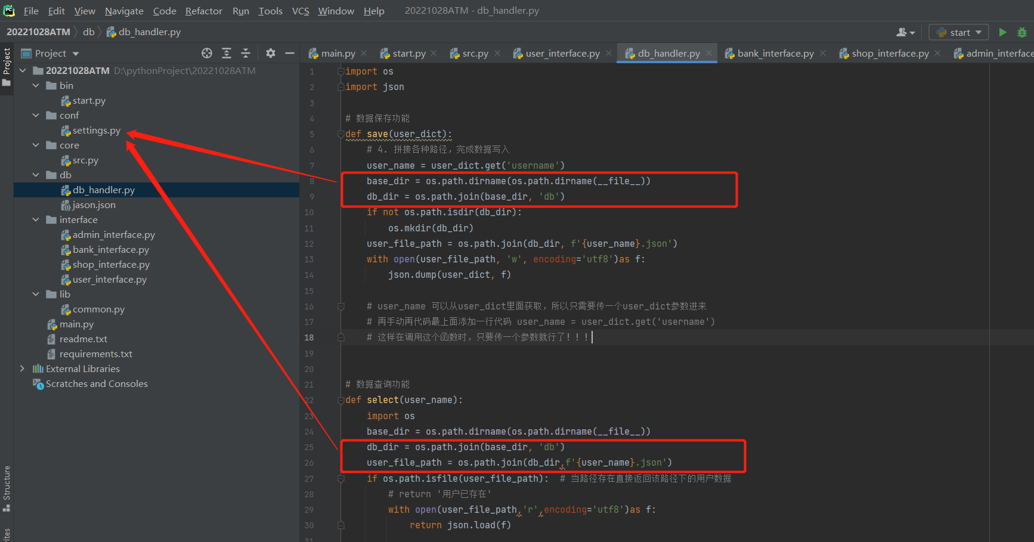This screenshot has height=542, width=1034.
Task: Open the Tools menu
Action: point(270,11)
